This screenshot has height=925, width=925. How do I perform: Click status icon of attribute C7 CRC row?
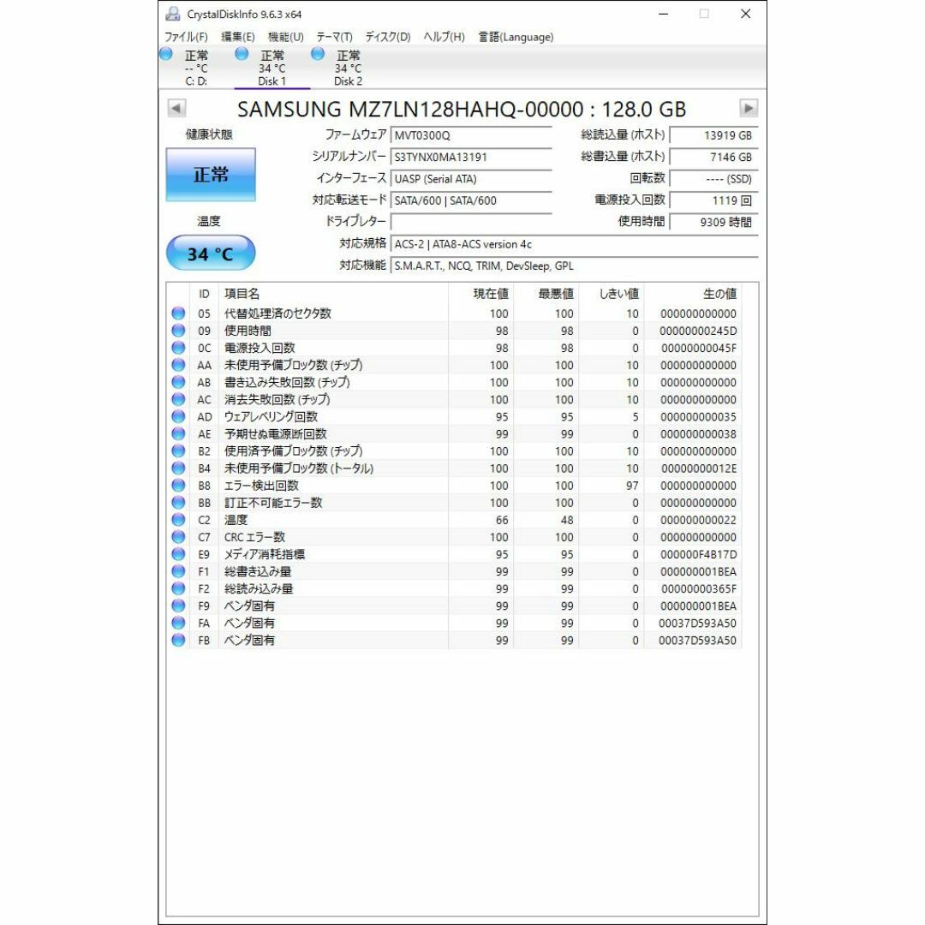click(x=178, y=537)
